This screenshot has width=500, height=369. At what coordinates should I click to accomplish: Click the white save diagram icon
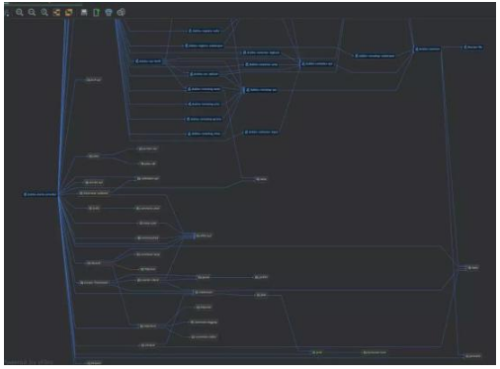(84, 13)
